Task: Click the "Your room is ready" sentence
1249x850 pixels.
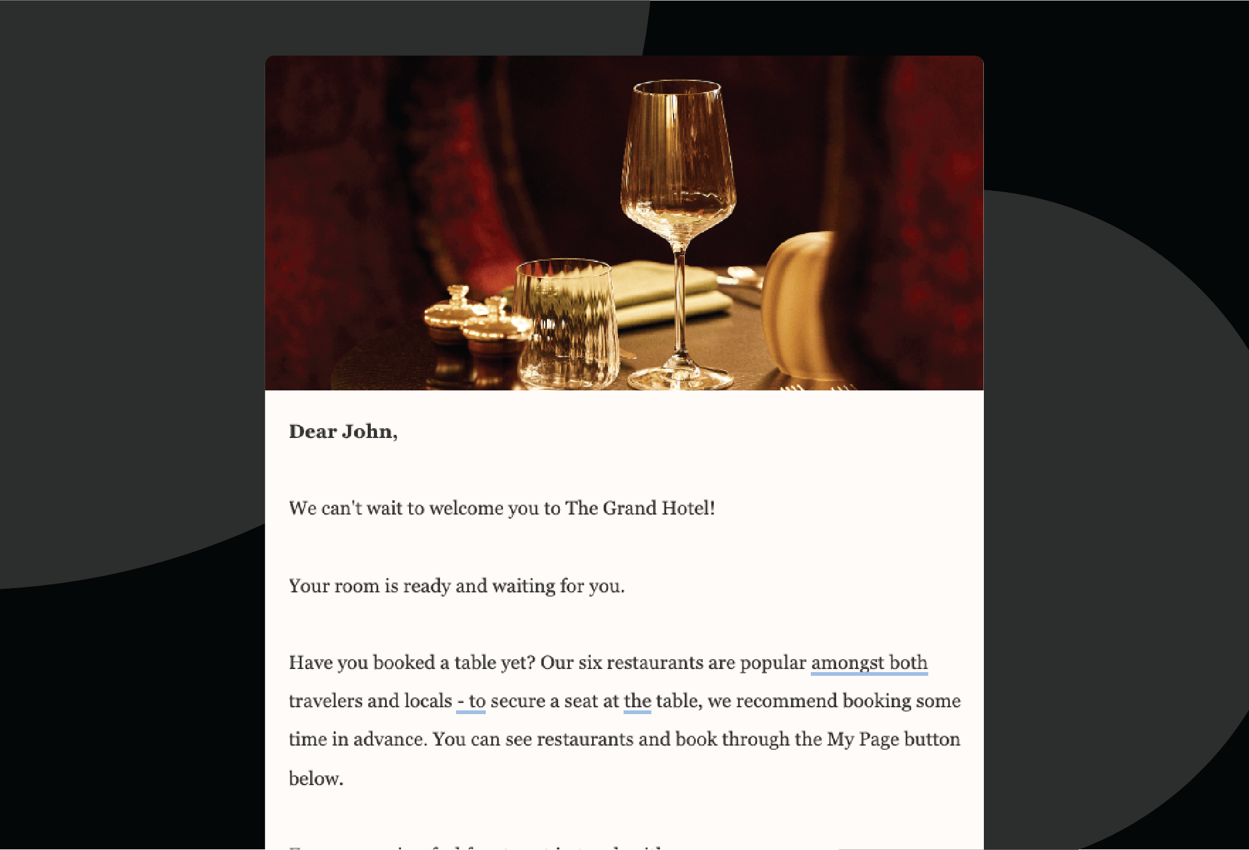Action: pos(456,586)
